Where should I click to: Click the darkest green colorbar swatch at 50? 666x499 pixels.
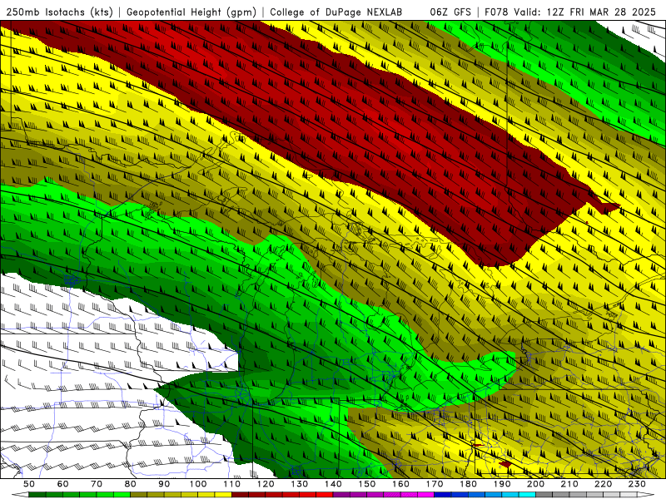(37, 495)
